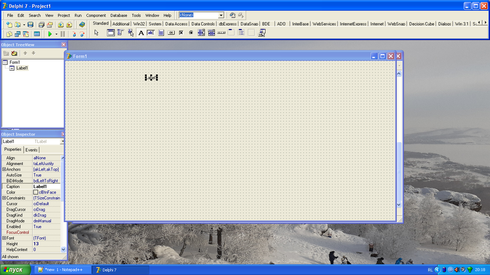Click the Save All toolbar icon
The width and height of the screenshot is (490, 275).
[42, 25]
